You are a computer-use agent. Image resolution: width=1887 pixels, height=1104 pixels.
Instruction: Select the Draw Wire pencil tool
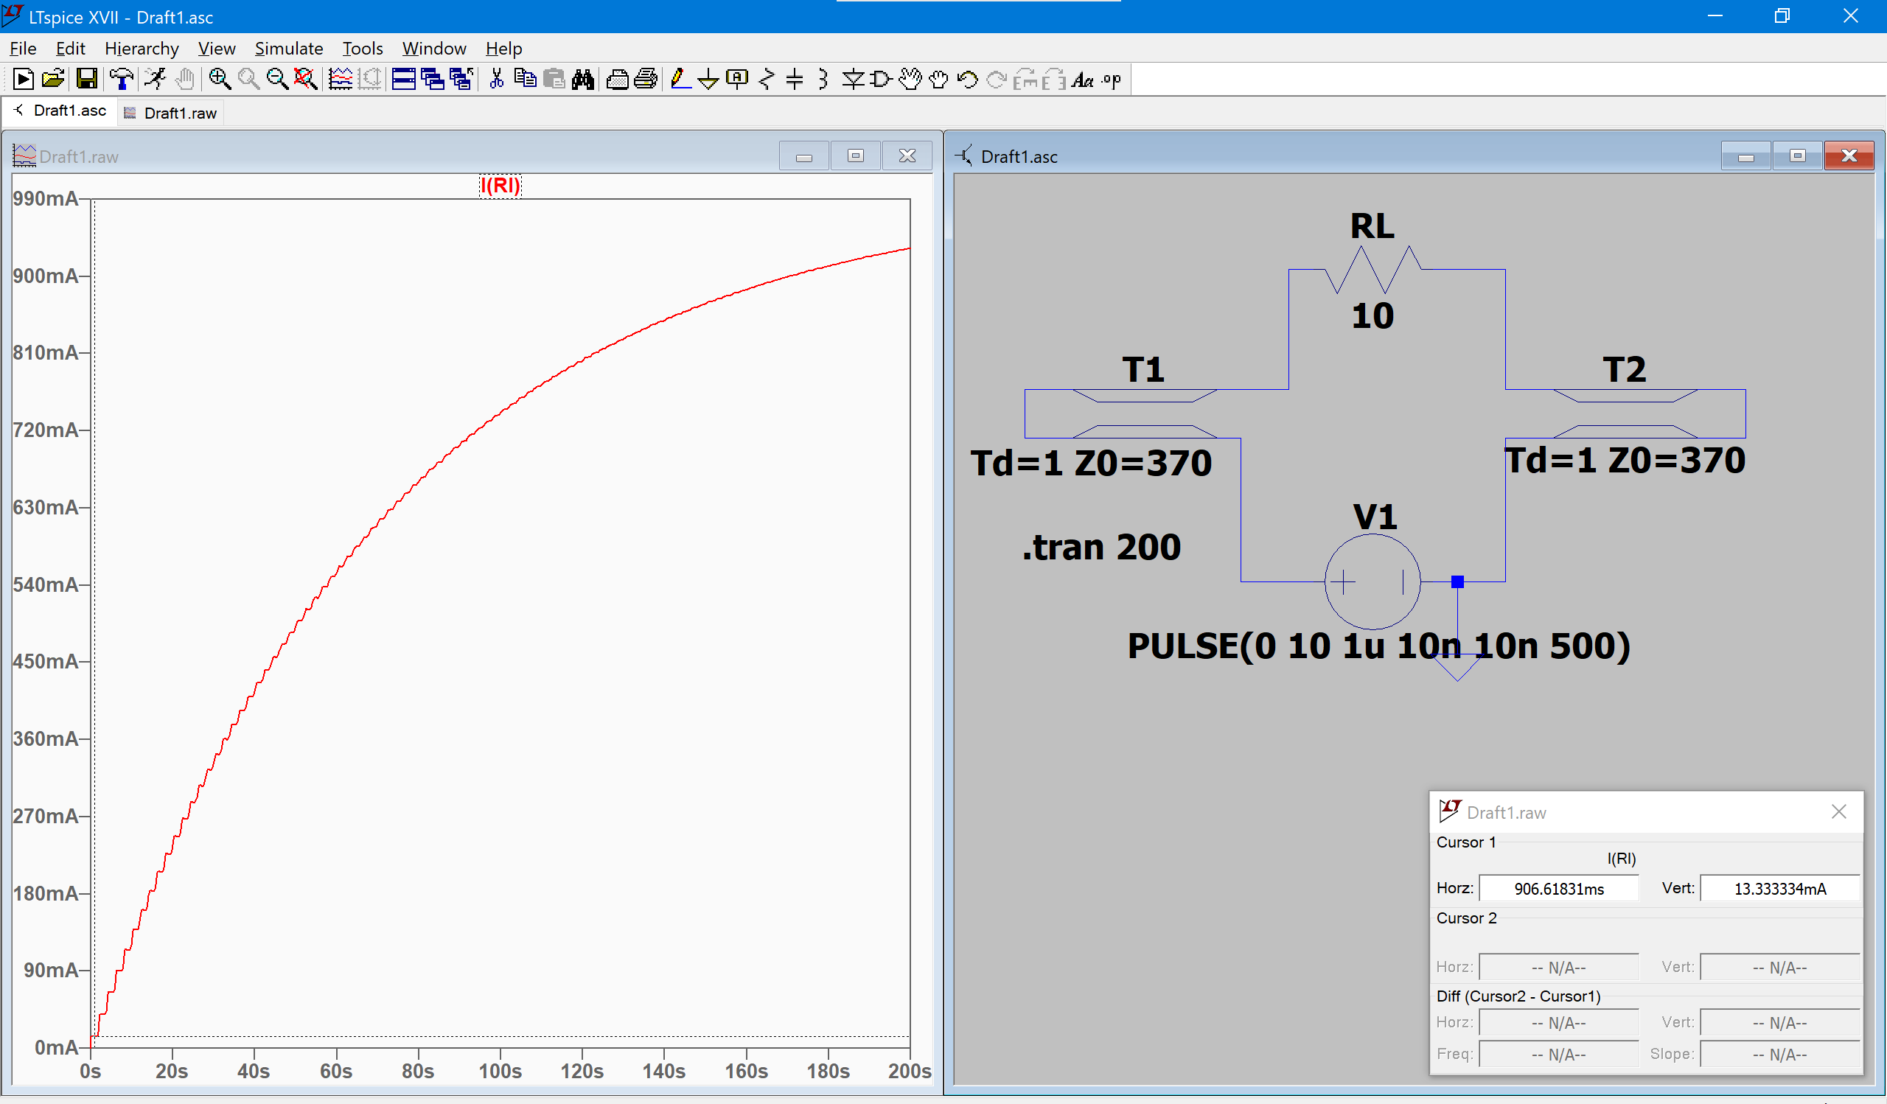(680, 79)
